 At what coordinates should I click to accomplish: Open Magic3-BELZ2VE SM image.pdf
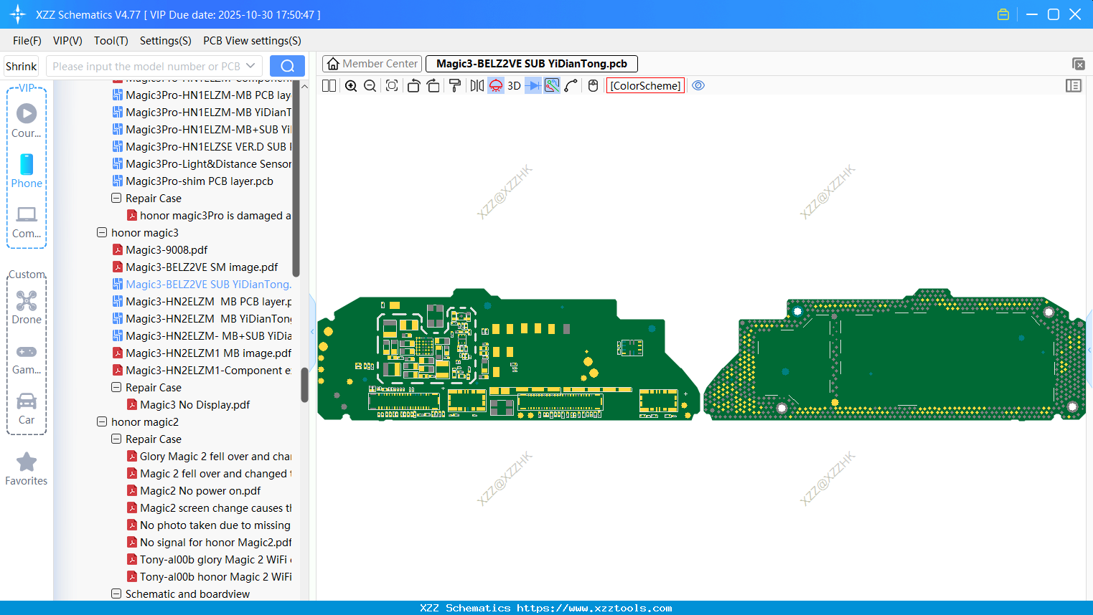coord(202,267)
